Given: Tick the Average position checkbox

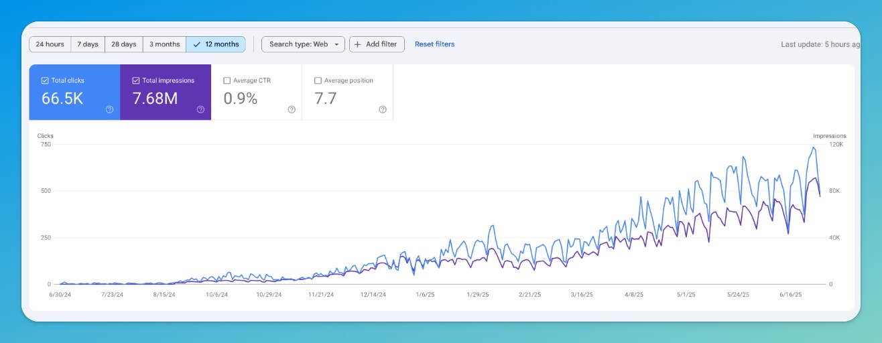Looking at the screenshot, I should tap(318, 80).
